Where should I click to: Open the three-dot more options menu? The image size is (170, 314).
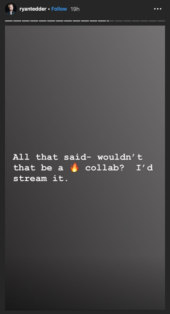pos(158,9)
